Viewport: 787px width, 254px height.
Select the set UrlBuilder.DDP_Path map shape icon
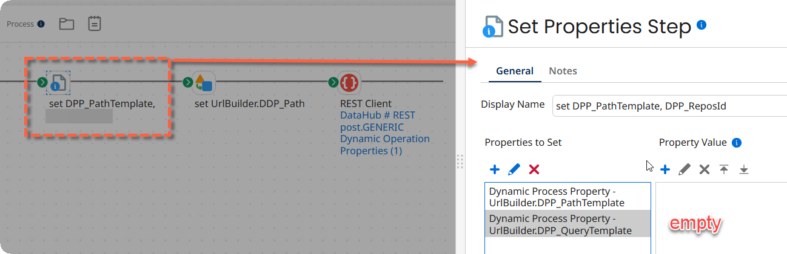point(203,83)
